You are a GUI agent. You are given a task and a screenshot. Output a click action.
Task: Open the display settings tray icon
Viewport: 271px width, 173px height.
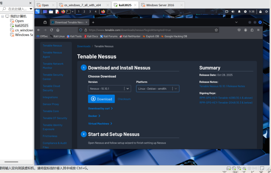[227, 11]
